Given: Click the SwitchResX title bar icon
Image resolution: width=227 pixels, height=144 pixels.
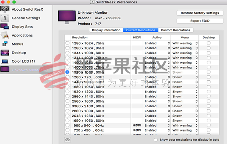Looking at the screenshot, I should tap(92, 2).
